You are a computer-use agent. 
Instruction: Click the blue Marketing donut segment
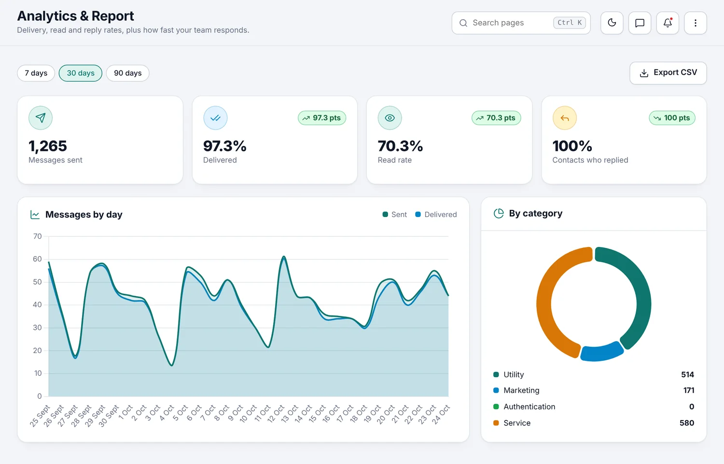point(601,353)
